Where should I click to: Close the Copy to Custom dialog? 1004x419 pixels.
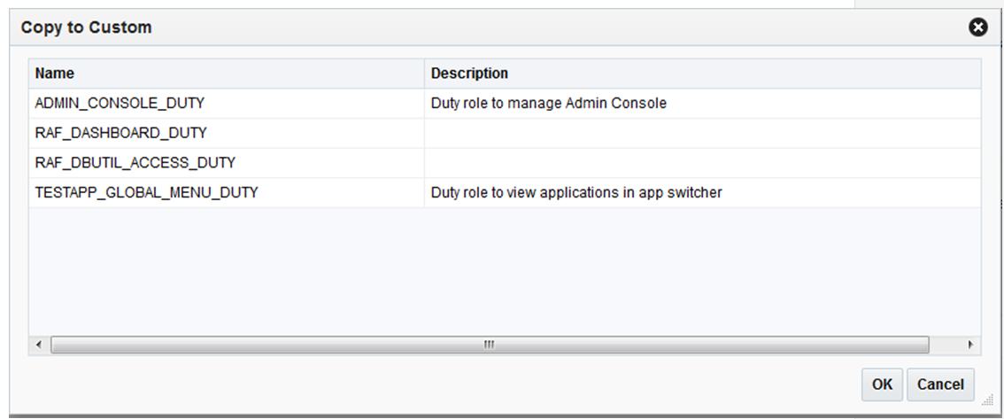[x=977, y=27]
